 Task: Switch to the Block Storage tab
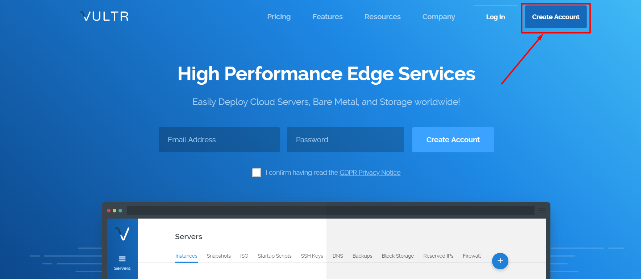[x=398, y=256]
